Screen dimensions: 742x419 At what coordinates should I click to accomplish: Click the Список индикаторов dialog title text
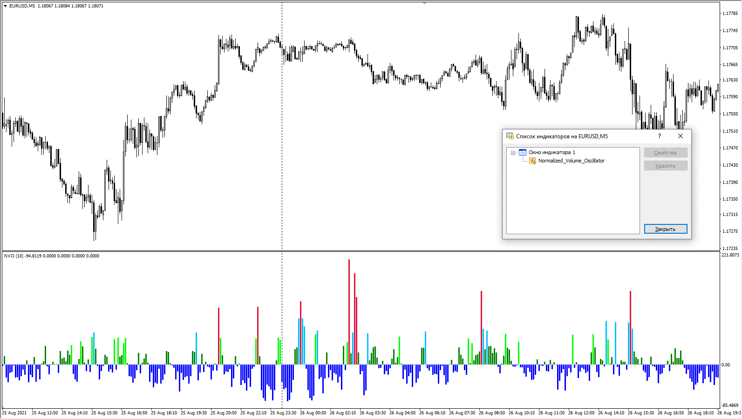pos(562,136)
